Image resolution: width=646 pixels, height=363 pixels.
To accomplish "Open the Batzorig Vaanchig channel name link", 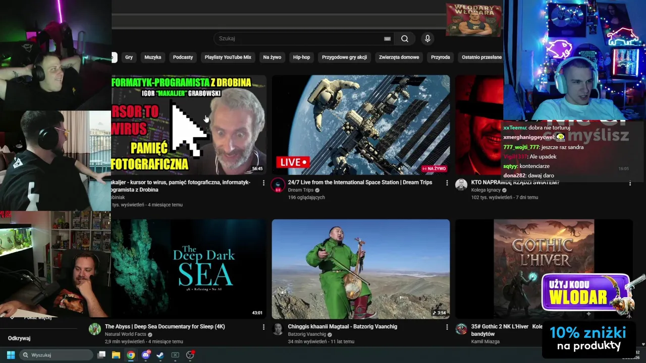I will pos(307,334).
